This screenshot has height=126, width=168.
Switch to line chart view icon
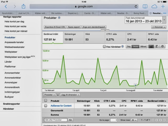point(151,46)
